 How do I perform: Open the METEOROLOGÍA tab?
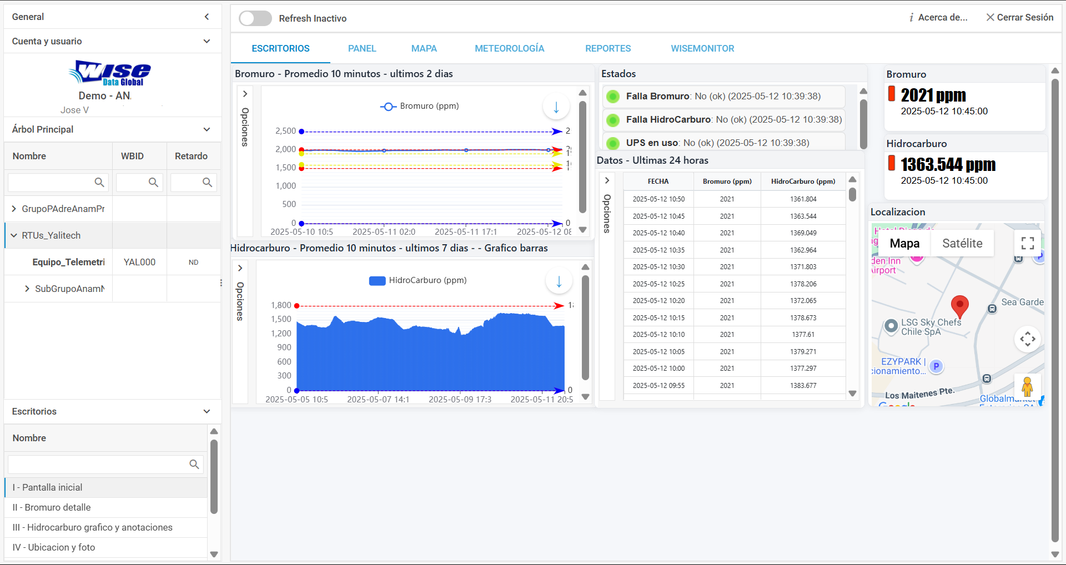click(509, 48)
